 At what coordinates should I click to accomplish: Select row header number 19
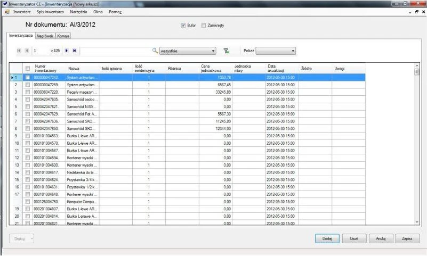coord(16,209)
